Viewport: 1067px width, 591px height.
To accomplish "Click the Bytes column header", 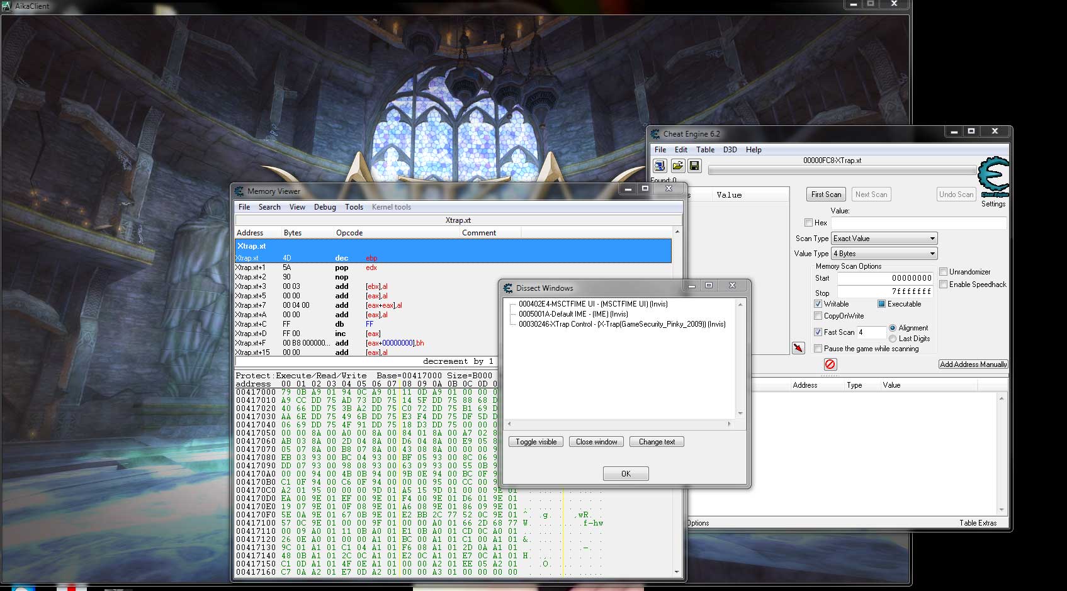I will (307, 233).
